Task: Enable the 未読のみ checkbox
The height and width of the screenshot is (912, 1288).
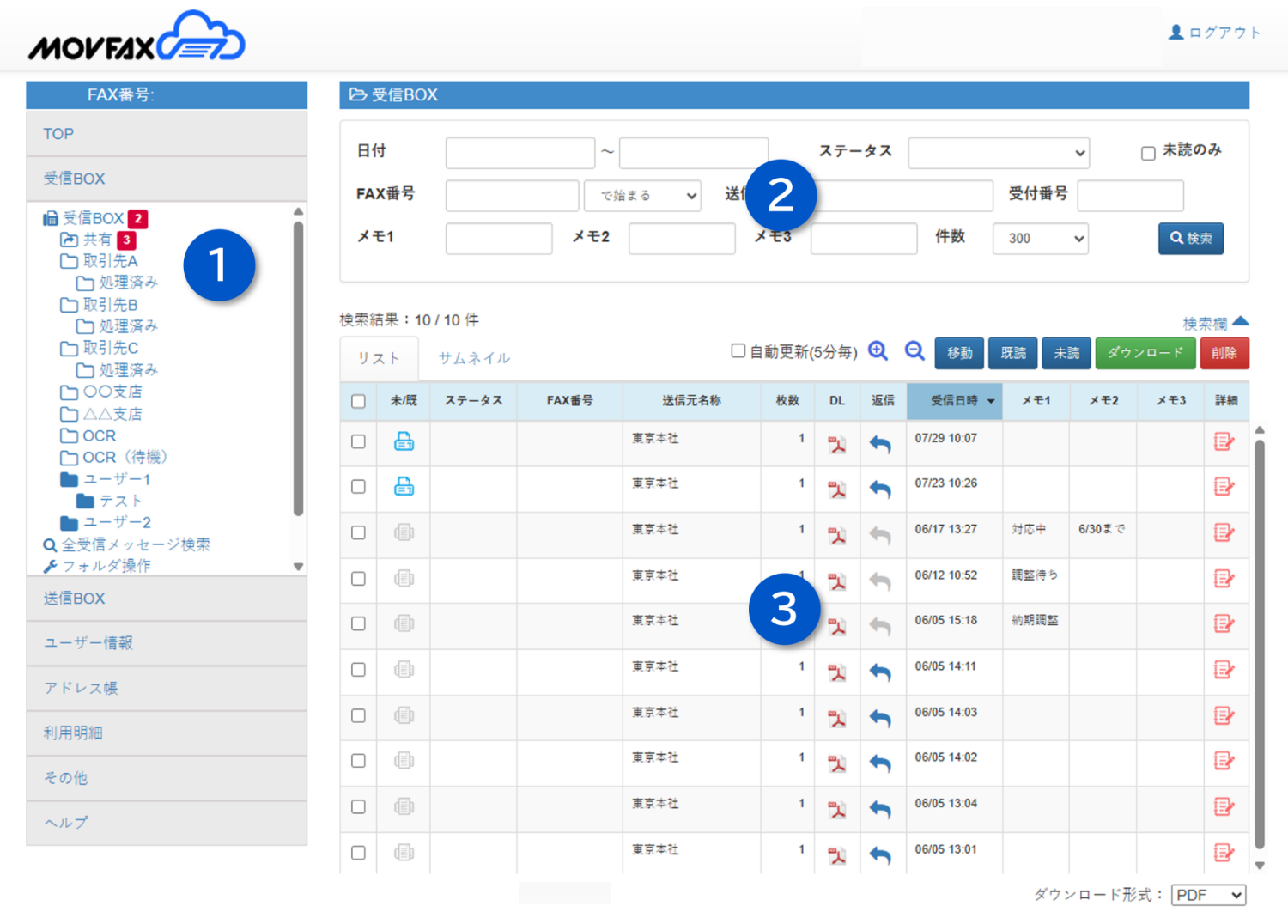Action: (x=1148, y=154)
